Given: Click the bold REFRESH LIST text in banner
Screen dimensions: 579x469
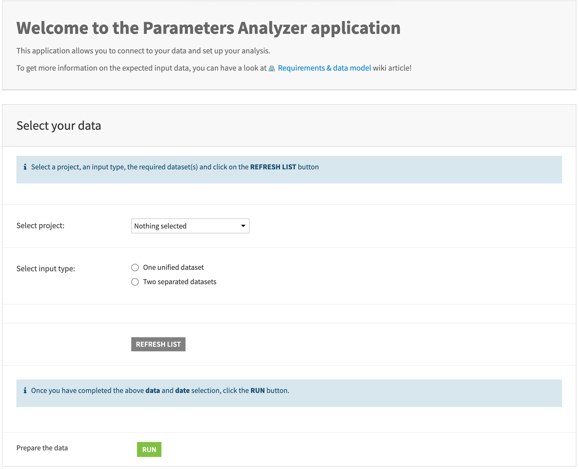Looking at the screenshot, I should (273, 167).
